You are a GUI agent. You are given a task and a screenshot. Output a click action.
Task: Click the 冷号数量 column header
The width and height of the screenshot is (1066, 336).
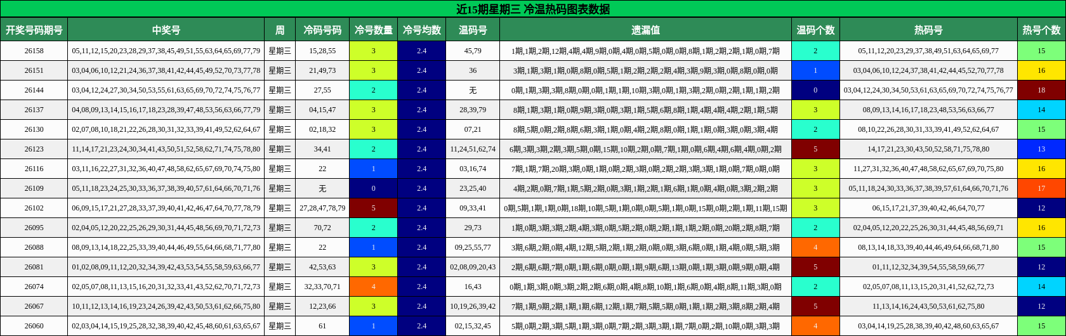[373, 30]
